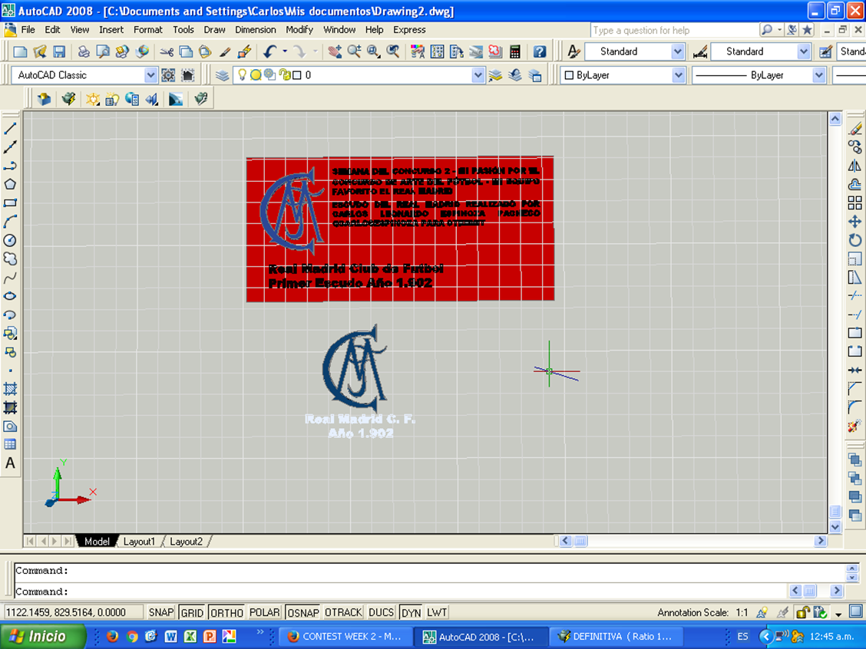Select the Circle draw tool
Image resolution: width=866 pixels, height=649 pixels.
10,240
